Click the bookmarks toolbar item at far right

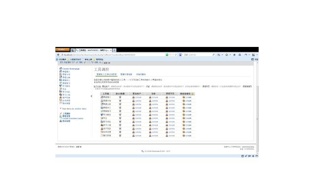tap(255, 60)
